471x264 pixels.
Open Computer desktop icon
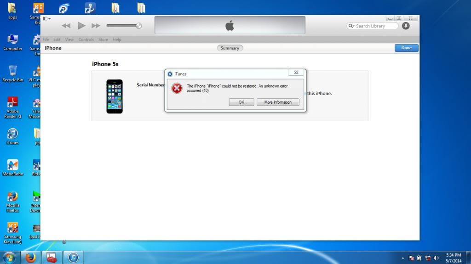pos(12,43)
